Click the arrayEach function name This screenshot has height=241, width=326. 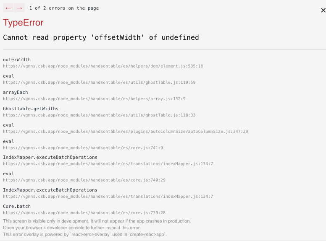[16, 92]
